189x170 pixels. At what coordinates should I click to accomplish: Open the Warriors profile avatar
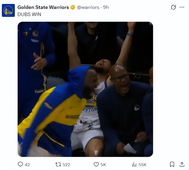pyautogui.click(x=8, y=10)
